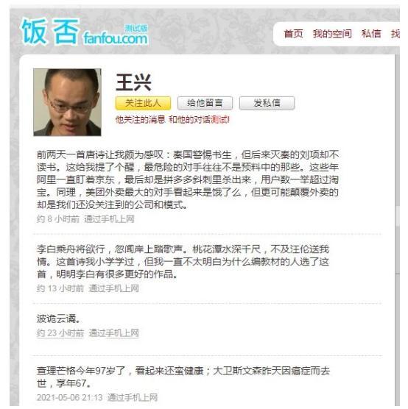This screenshot has width=408, height=409.
Task: Click the partially visible last navigation item
Action: tap(395, 34)
